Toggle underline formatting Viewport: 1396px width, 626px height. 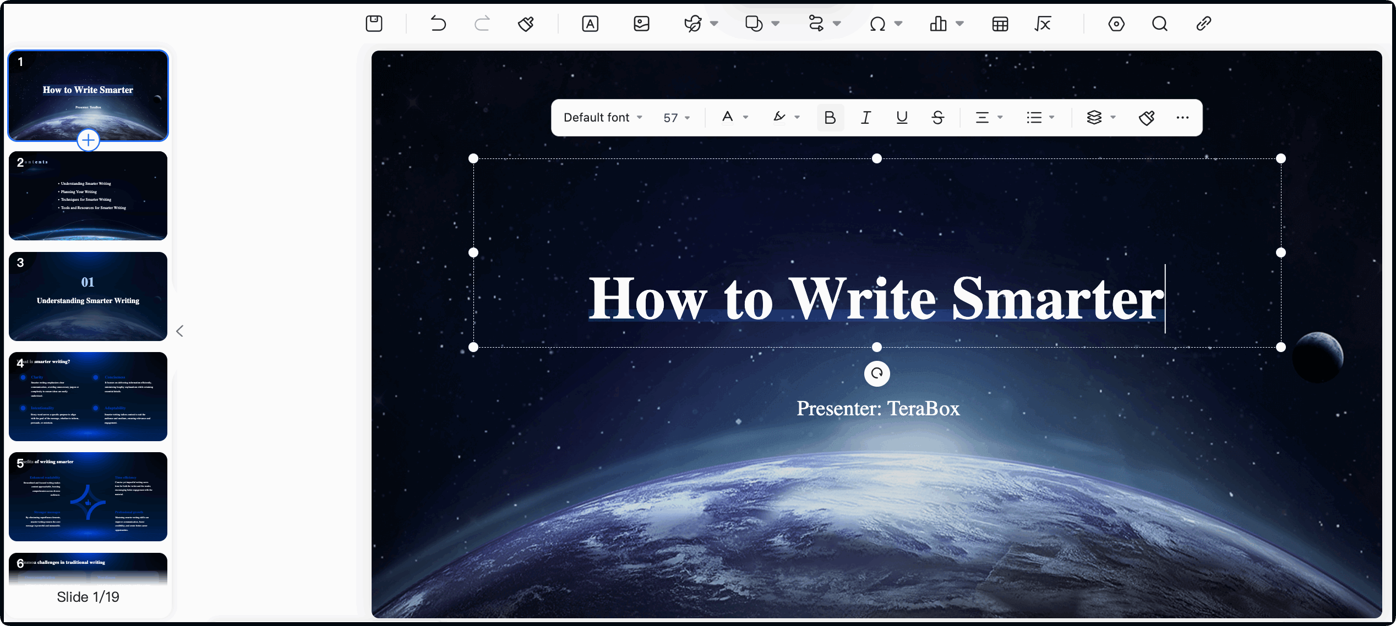902,118
